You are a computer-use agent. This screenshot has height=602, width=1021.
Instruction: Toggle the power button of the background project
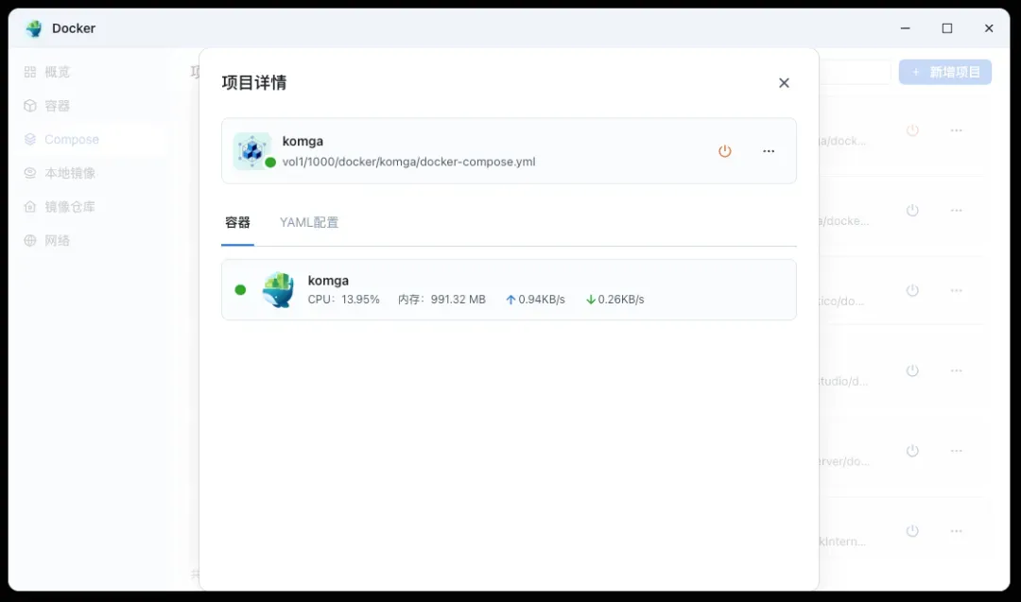click(912, 130)
